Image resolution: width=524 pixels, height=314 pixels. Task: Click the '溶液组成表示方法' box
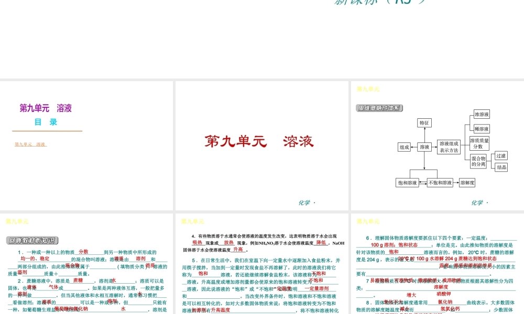(x=449, y=147)
